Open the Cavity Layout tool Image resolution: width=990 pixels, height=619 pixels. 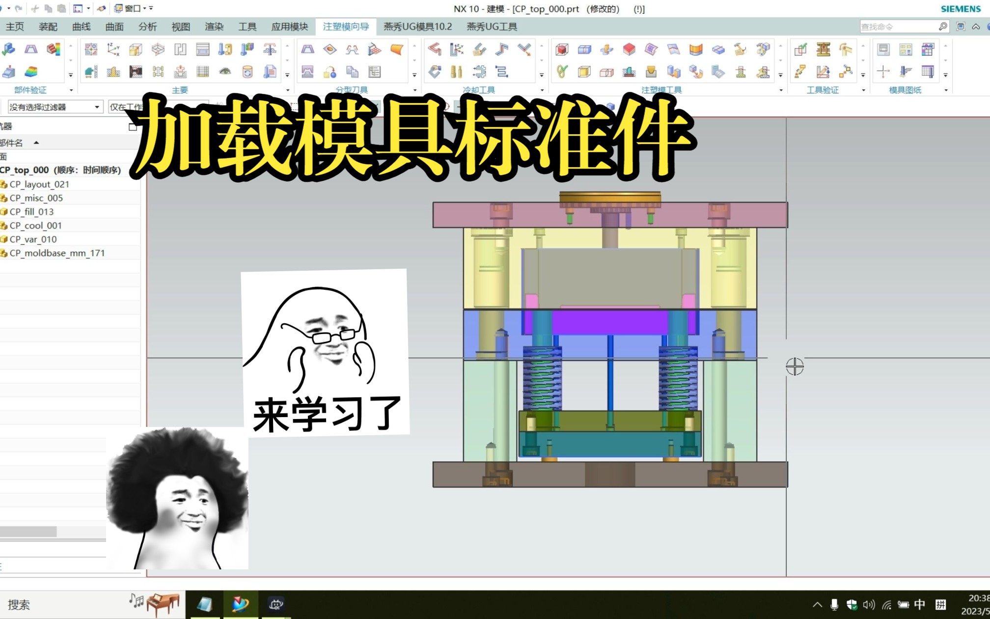[180, 49]
